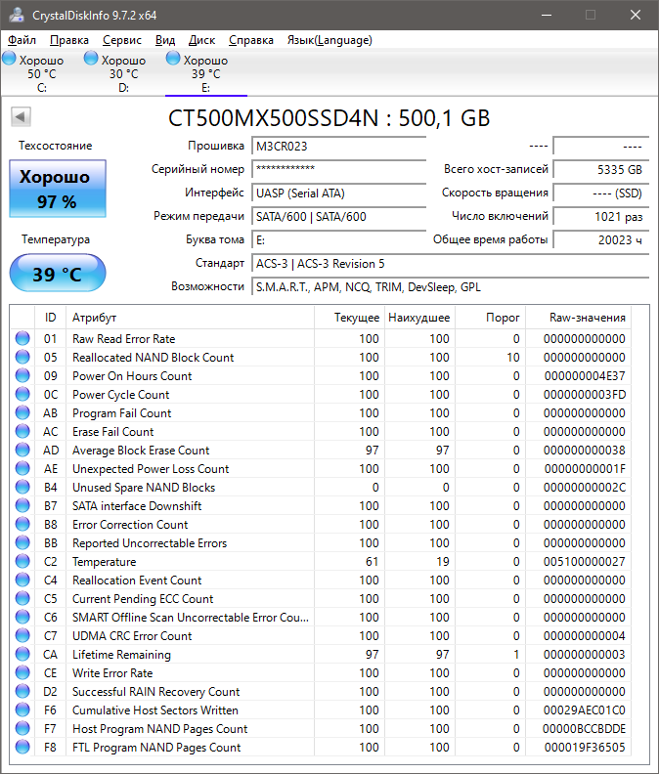Click status circle of Cumulative Host Sectors Written
Image resolution: width=659 pixels, height=774 pixels.
(22, 709)
